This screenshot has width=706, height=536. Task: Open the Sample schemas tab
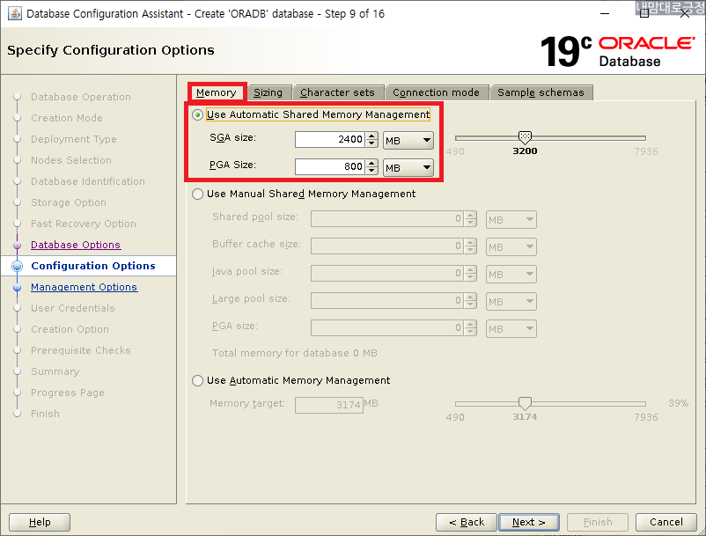click(541, 92)
